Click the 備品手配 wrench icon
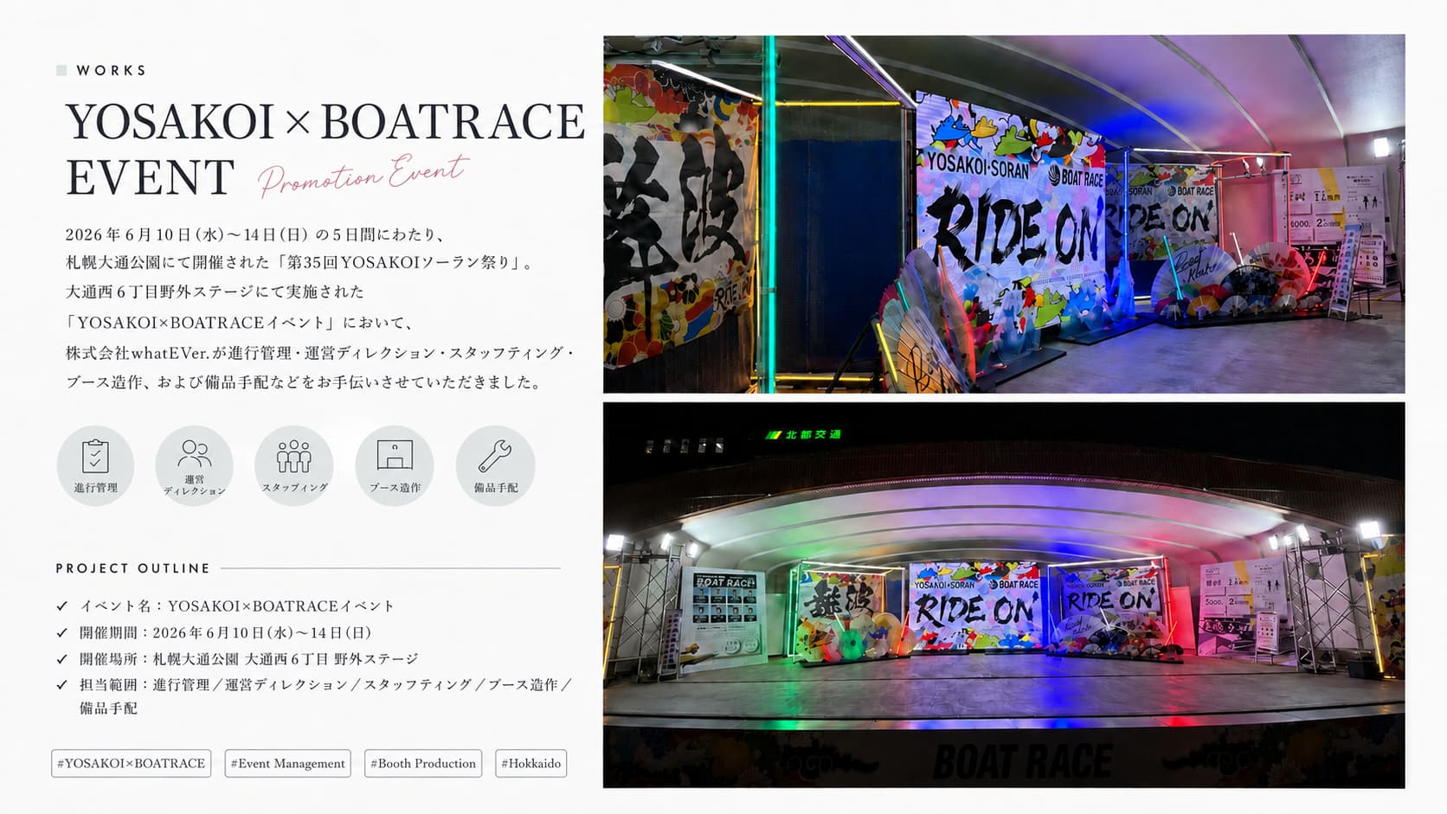This screenshot has height=814, width=1447. (495, 465)
